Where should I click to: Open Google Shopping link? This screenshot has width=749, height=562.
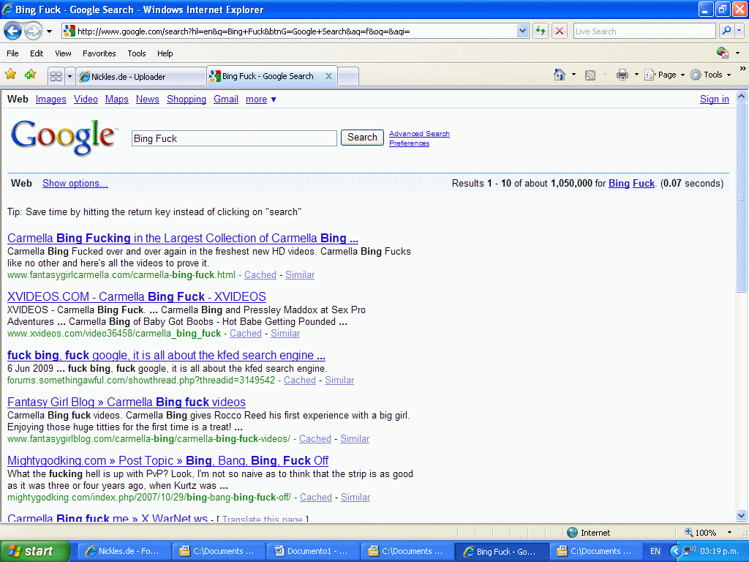187,100
